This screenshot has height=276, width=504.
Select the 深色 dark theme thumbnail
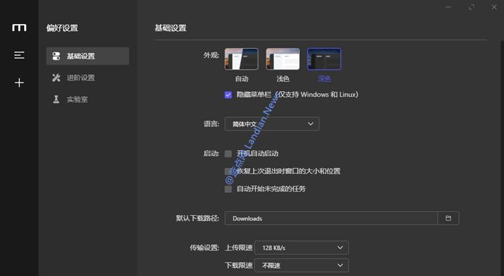pyautogui.click(x=324, y=59)
